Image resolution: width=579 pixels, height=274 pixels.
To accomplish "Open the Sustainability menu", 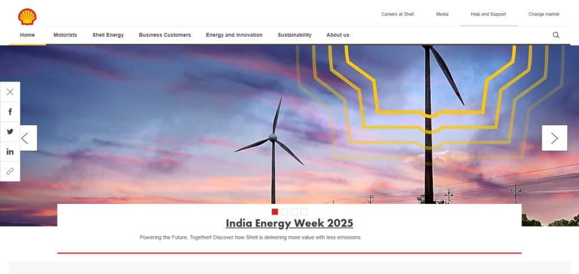I will (295, 35).
